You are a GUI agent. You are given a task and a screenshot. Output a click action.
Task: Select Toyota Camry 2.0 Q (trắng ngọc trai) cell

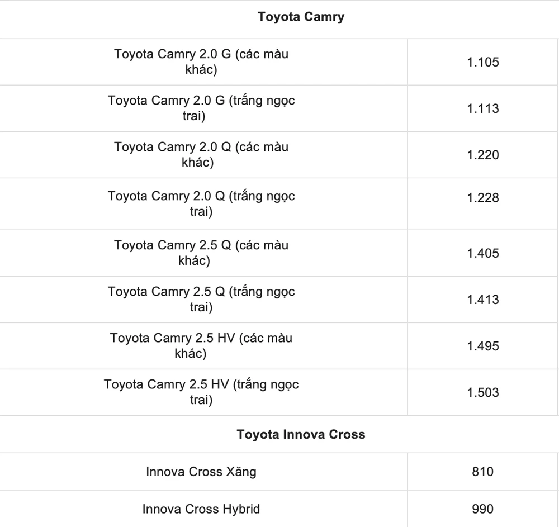pos(201,203)
